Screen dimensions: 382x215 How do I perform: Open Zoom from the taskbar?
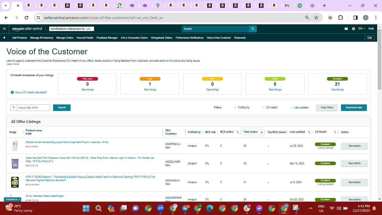pos(160,208)
